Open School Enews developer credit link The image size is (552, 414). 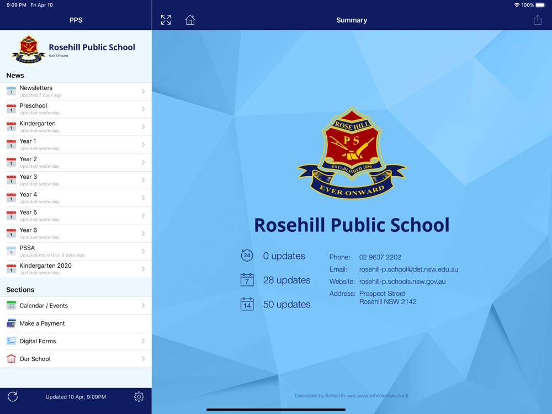pos(352,395)
